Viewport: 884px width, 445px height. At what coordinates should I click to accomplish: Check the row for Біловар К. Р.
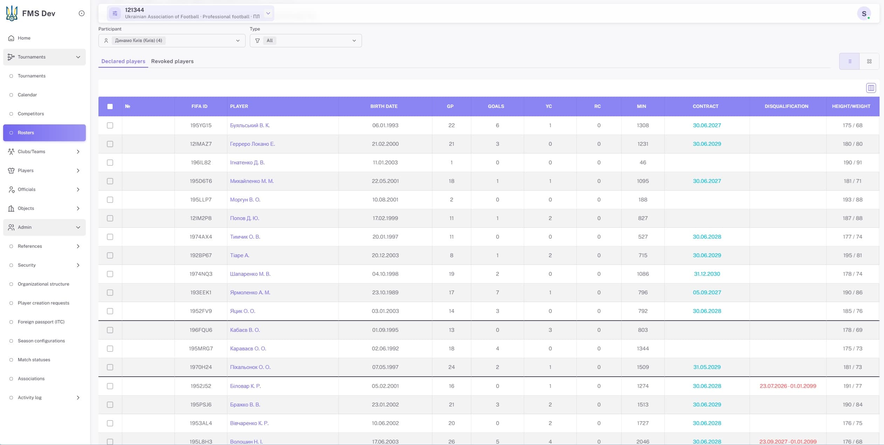coord(110,386)
